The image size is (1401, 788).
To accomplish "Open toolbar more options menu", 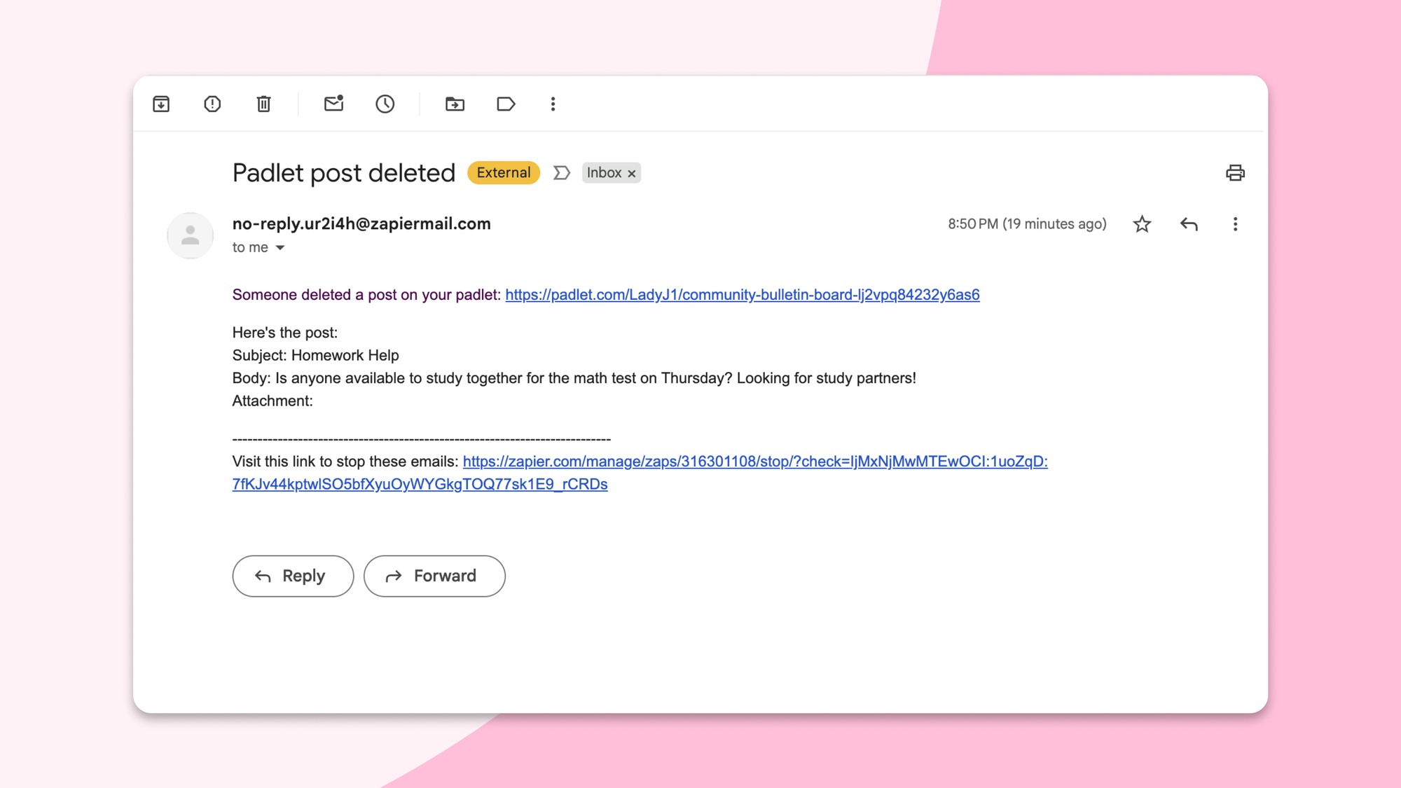I will (553, 104).
